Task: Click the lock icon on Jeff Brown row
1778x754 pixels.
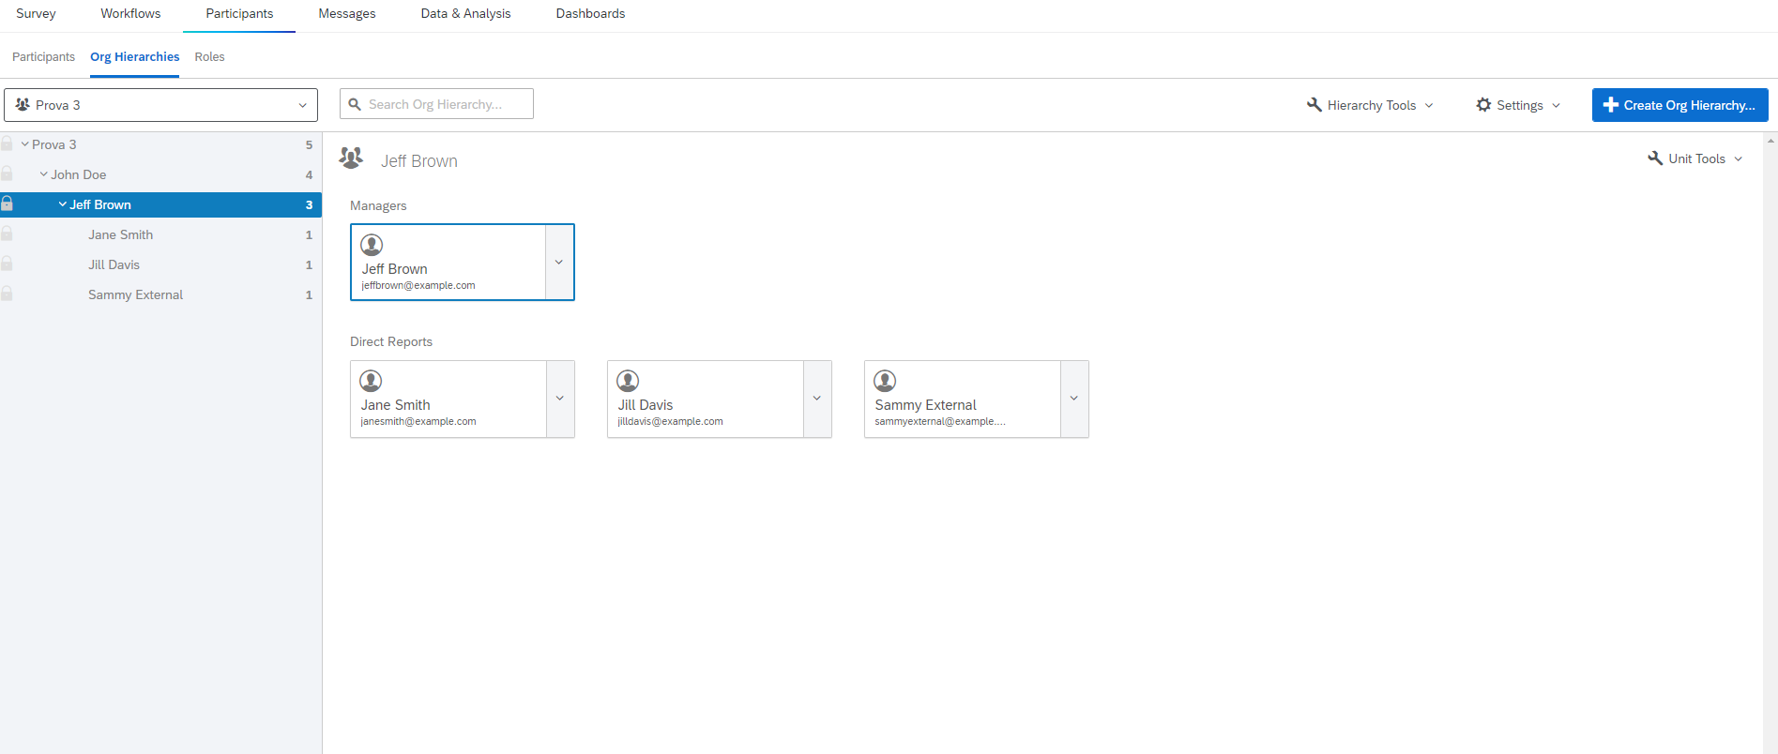Action: [x=7, y=204]
